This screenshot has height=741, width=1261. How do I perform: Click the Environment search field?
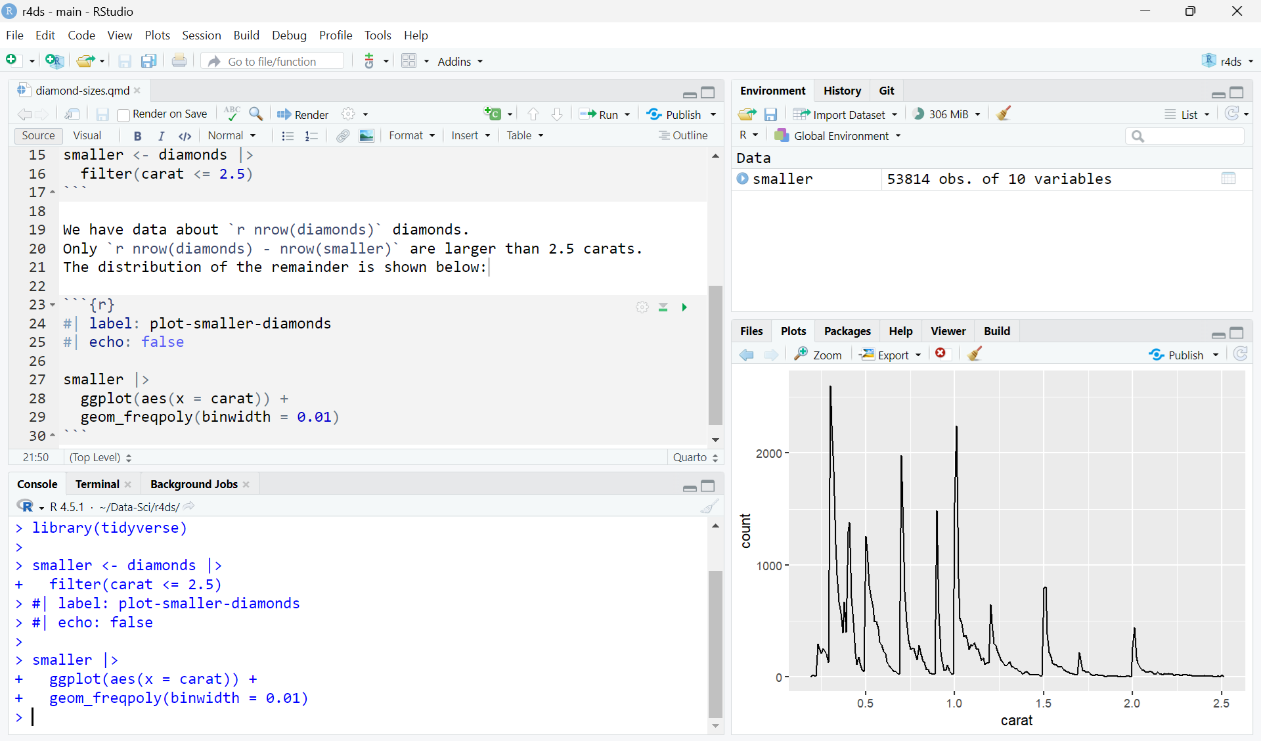tap(1185, 136)
